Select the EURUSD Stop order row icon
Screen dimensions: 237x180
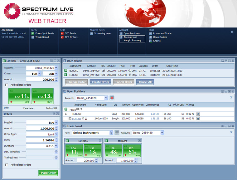tap(66, 75)
